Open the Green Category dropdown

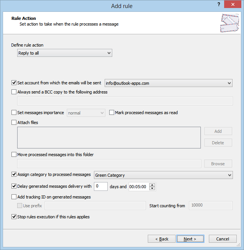tap(163, 175)
